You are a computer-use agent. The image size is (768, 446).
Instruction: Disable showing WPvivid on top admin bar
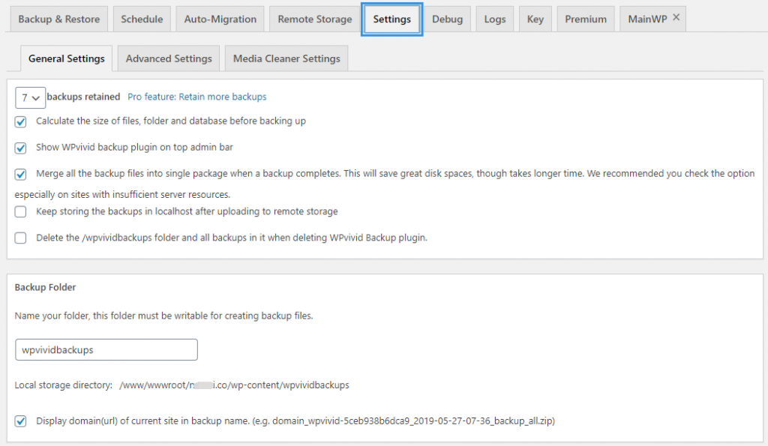click(x=20, y=148)
